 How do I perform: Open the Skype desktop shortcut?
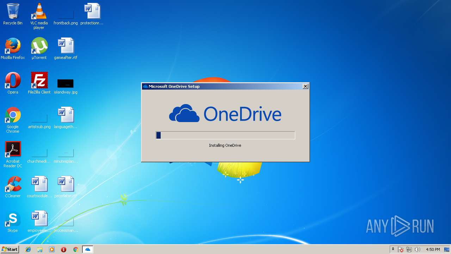13,222
